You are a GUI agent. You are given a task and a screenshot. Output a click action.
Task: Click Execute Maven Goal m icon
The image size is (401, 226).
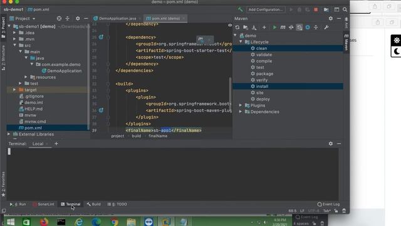pos(283,27)
